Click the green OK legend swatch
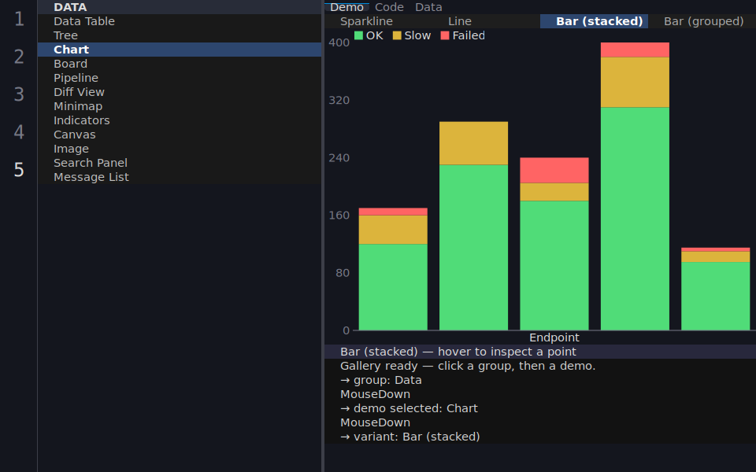 click(x=359, y=35)
